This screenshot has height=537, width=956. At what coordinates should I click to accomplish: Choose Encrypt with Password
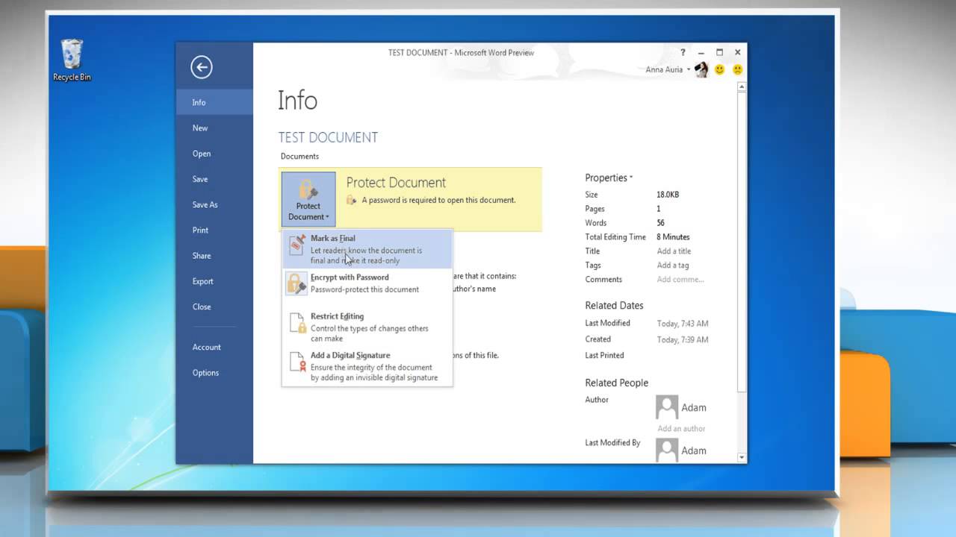(x=367, y=283)
